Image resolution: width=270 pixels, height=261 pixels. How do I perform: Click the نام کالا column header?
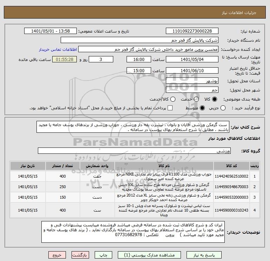[164, 166]
